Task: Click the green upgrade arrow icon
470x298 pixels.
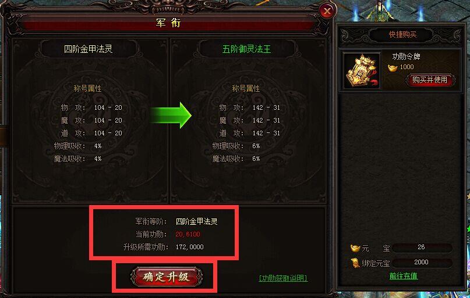Action: 170,115
